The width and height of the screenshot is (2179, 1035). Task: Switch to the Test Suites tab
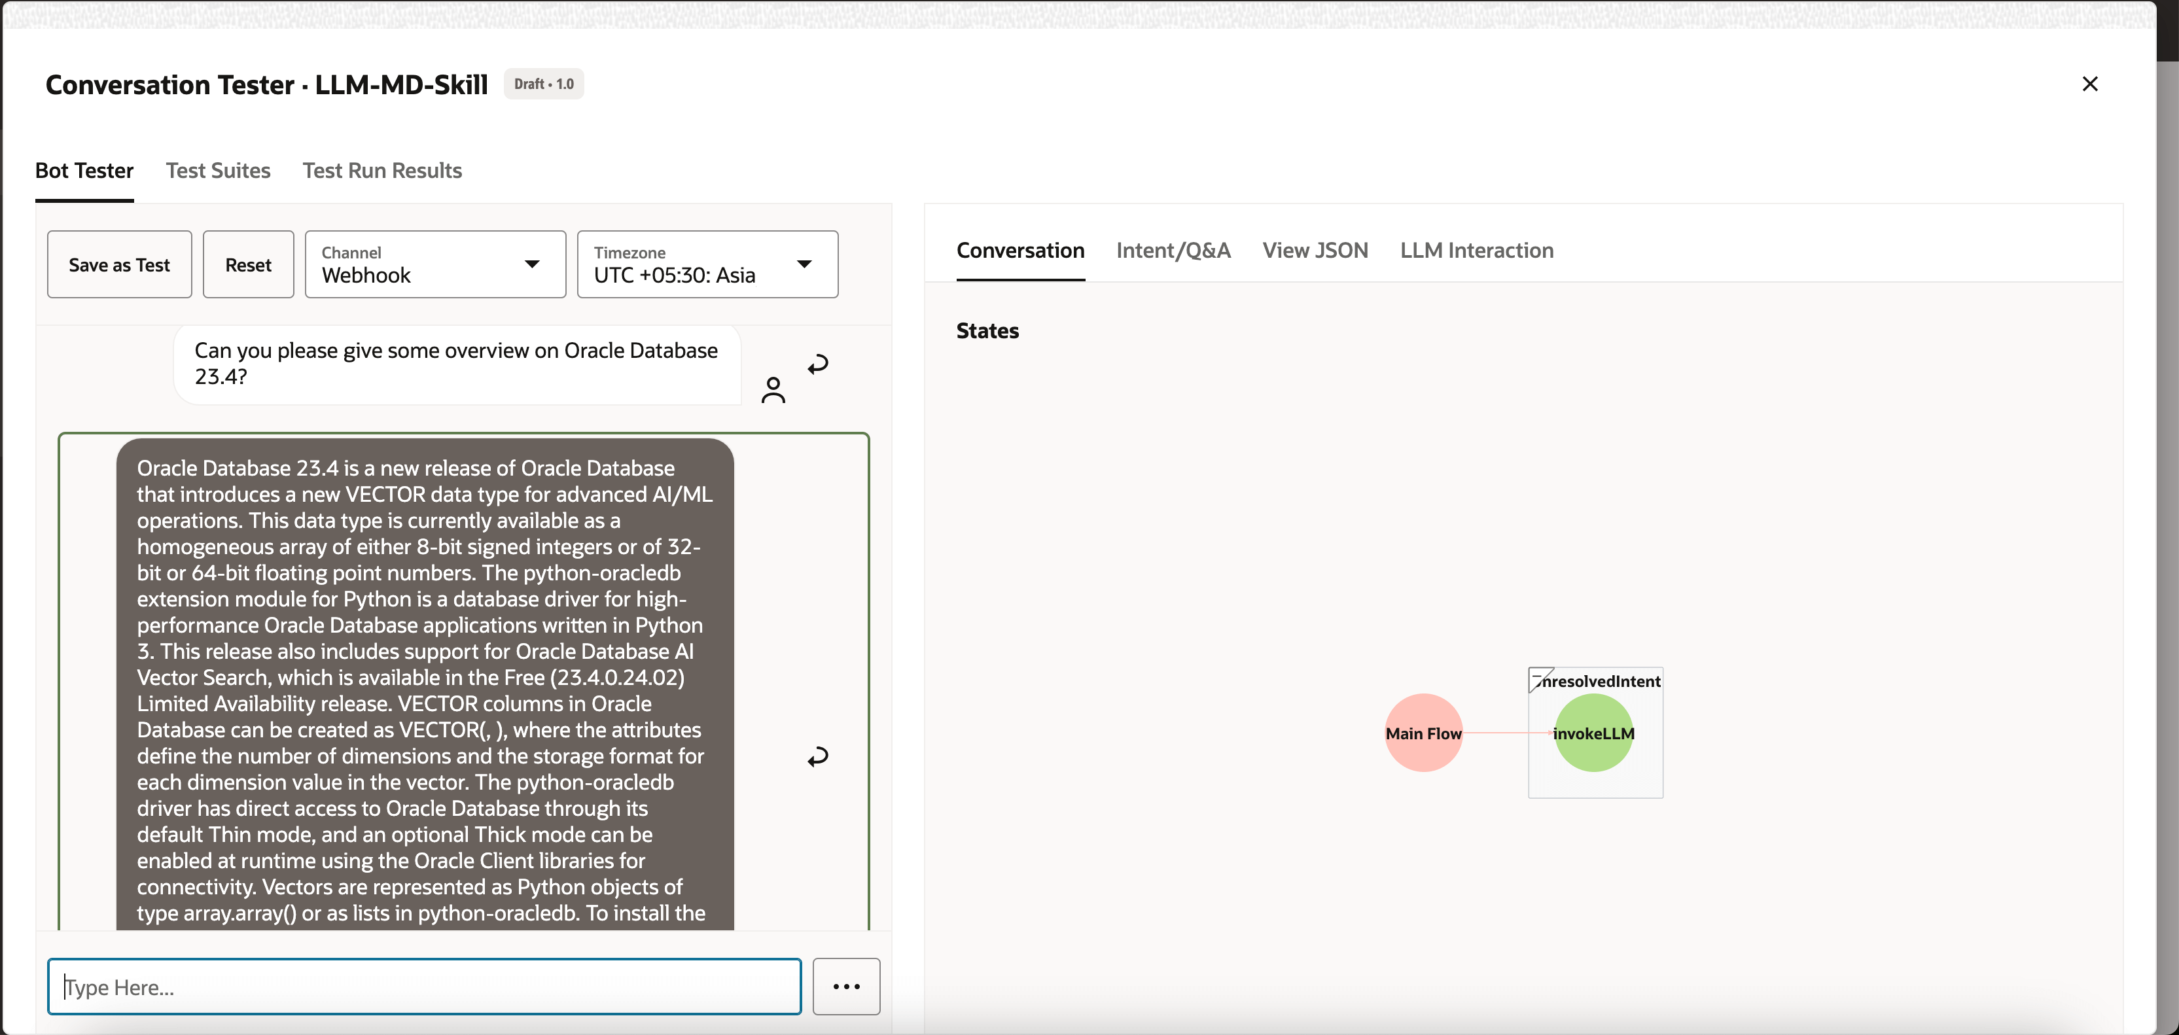tap(217, 171)
